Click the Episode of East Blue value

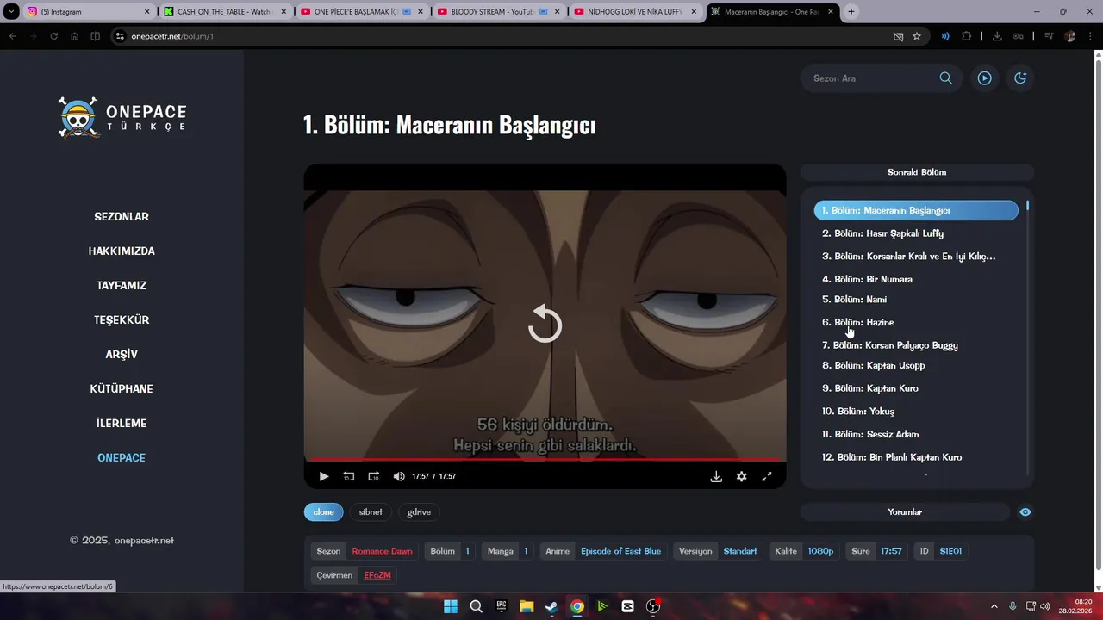click(620, 551)
